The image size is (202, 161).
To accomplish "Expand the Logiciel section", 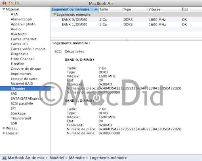I will pos(4,133).
